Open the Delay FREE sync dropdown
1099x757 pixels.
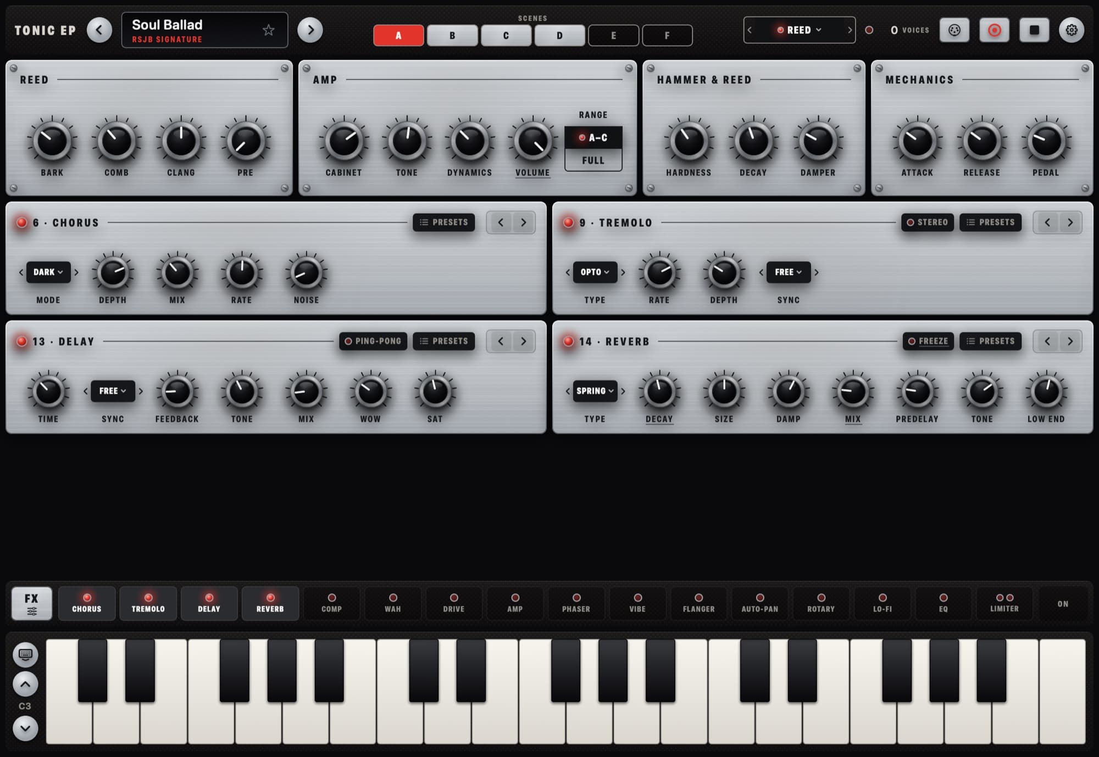(113, 391)
